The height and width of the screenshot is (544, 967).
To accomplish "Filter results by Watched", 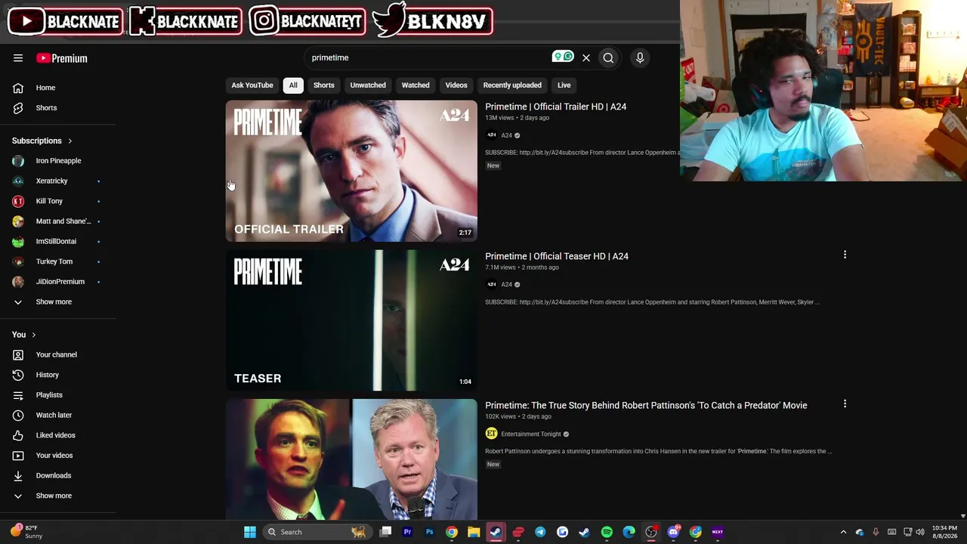I will pyautogui.click(x=416, y=85).
